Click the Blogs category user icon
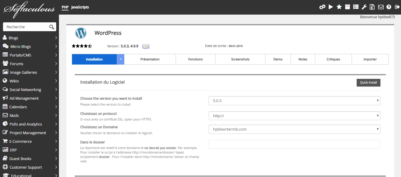This screenshot has width=401, height=177. click(x=5, y=37)
